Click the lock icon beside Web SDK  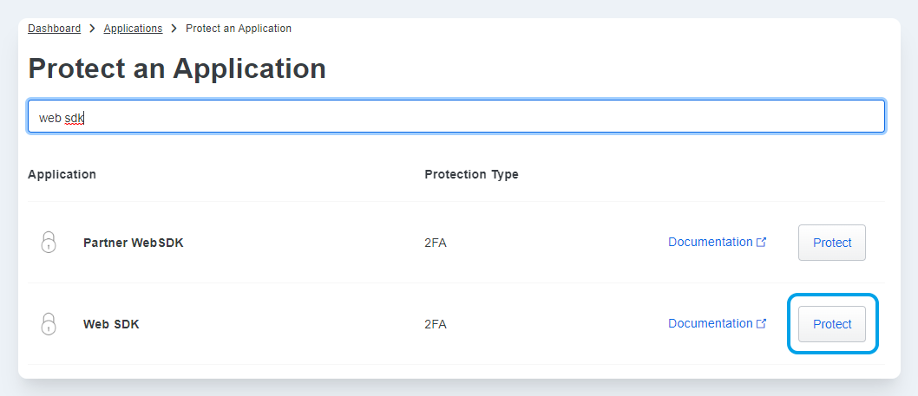49,324
